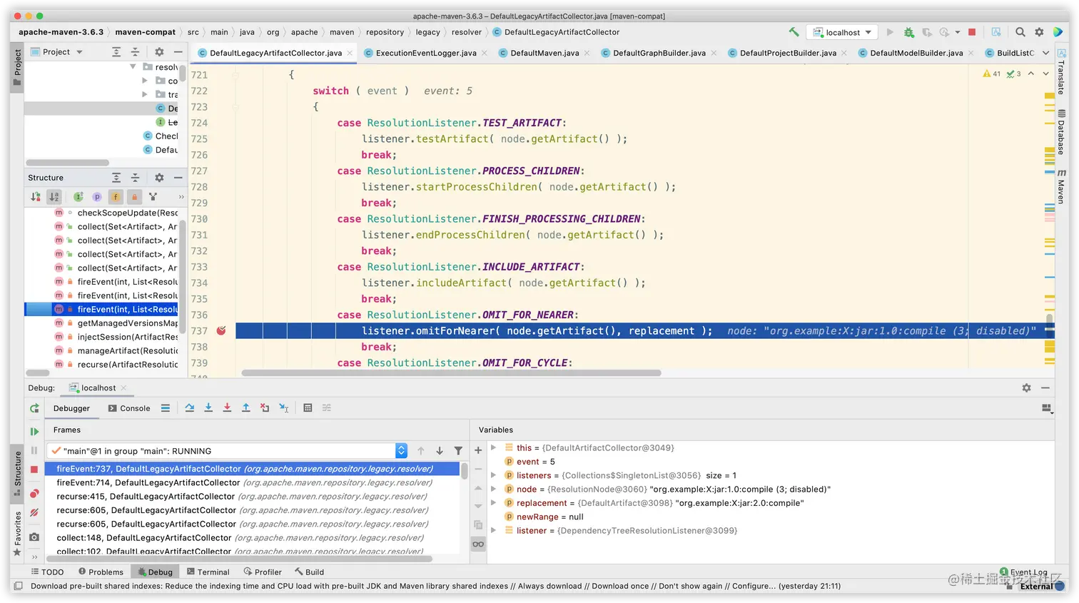Click the red Stop button in top toolbar
The width and height of the screenshot is (1079, 603).
[972, 32]
